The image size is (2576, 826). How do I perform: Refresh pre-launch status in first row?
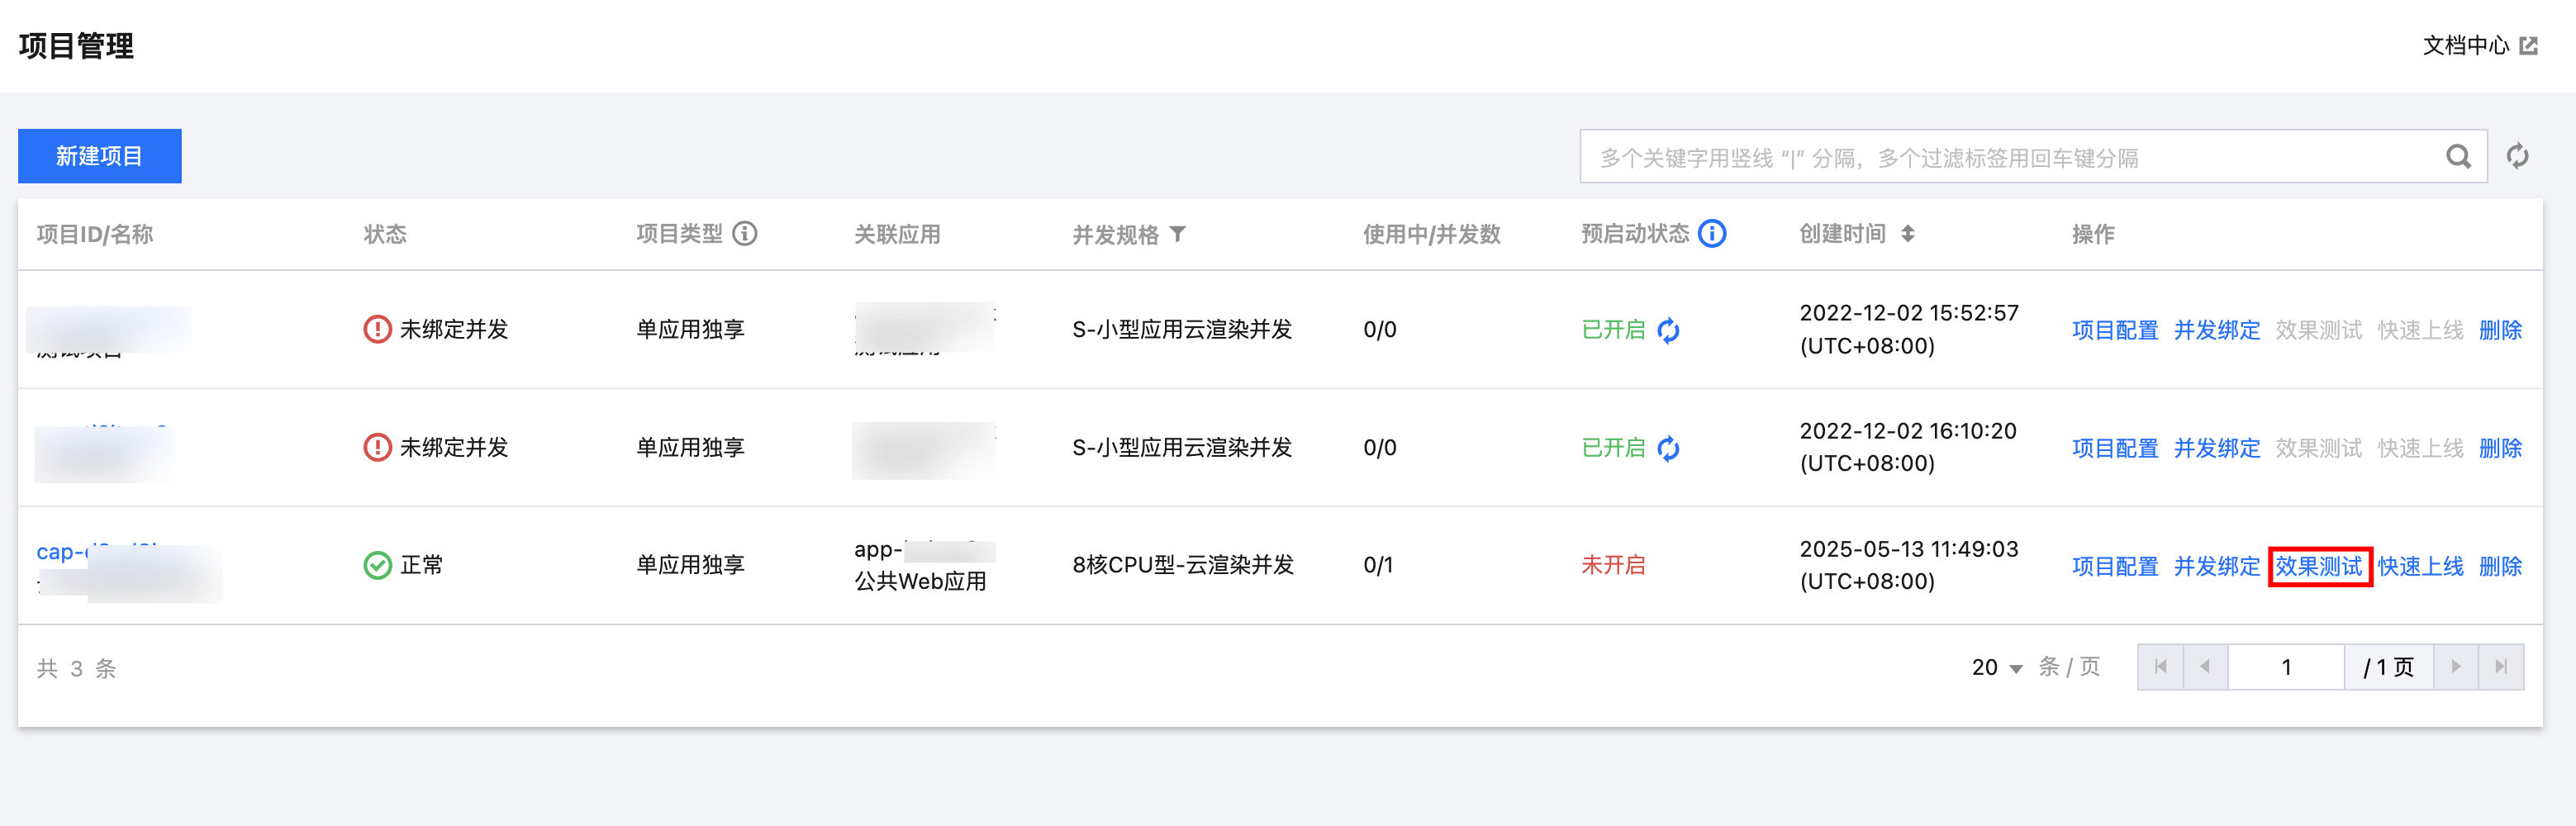pos(1668,330)
